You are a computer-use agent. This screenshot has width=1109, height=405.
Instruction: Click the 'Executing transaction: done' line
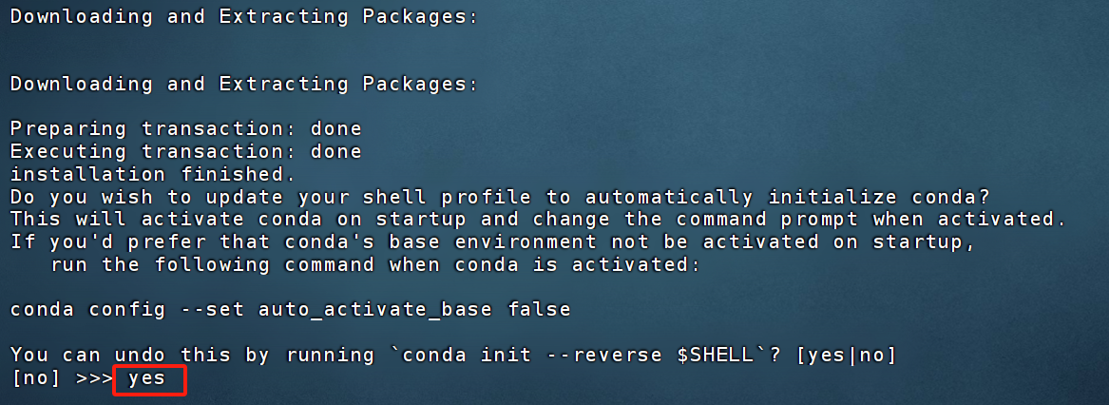(x=186, y=151)
